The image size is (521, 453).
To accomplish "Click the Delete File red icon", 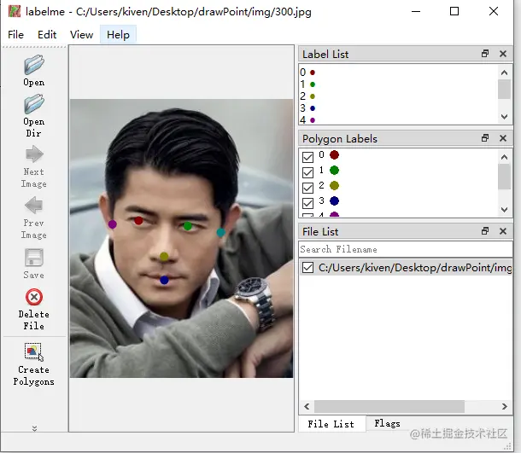I will (34, 297).
